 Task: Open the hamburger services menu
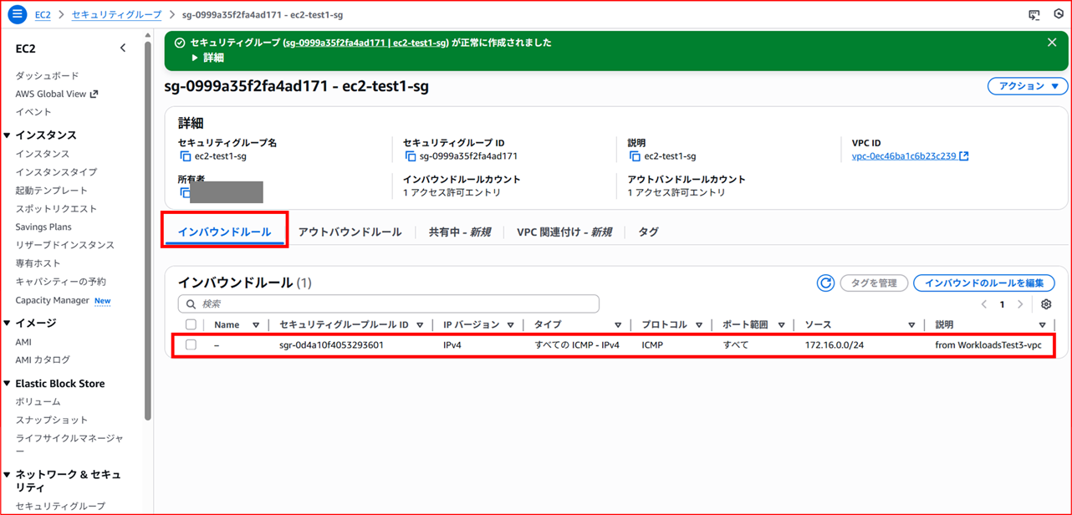(15, 14)
